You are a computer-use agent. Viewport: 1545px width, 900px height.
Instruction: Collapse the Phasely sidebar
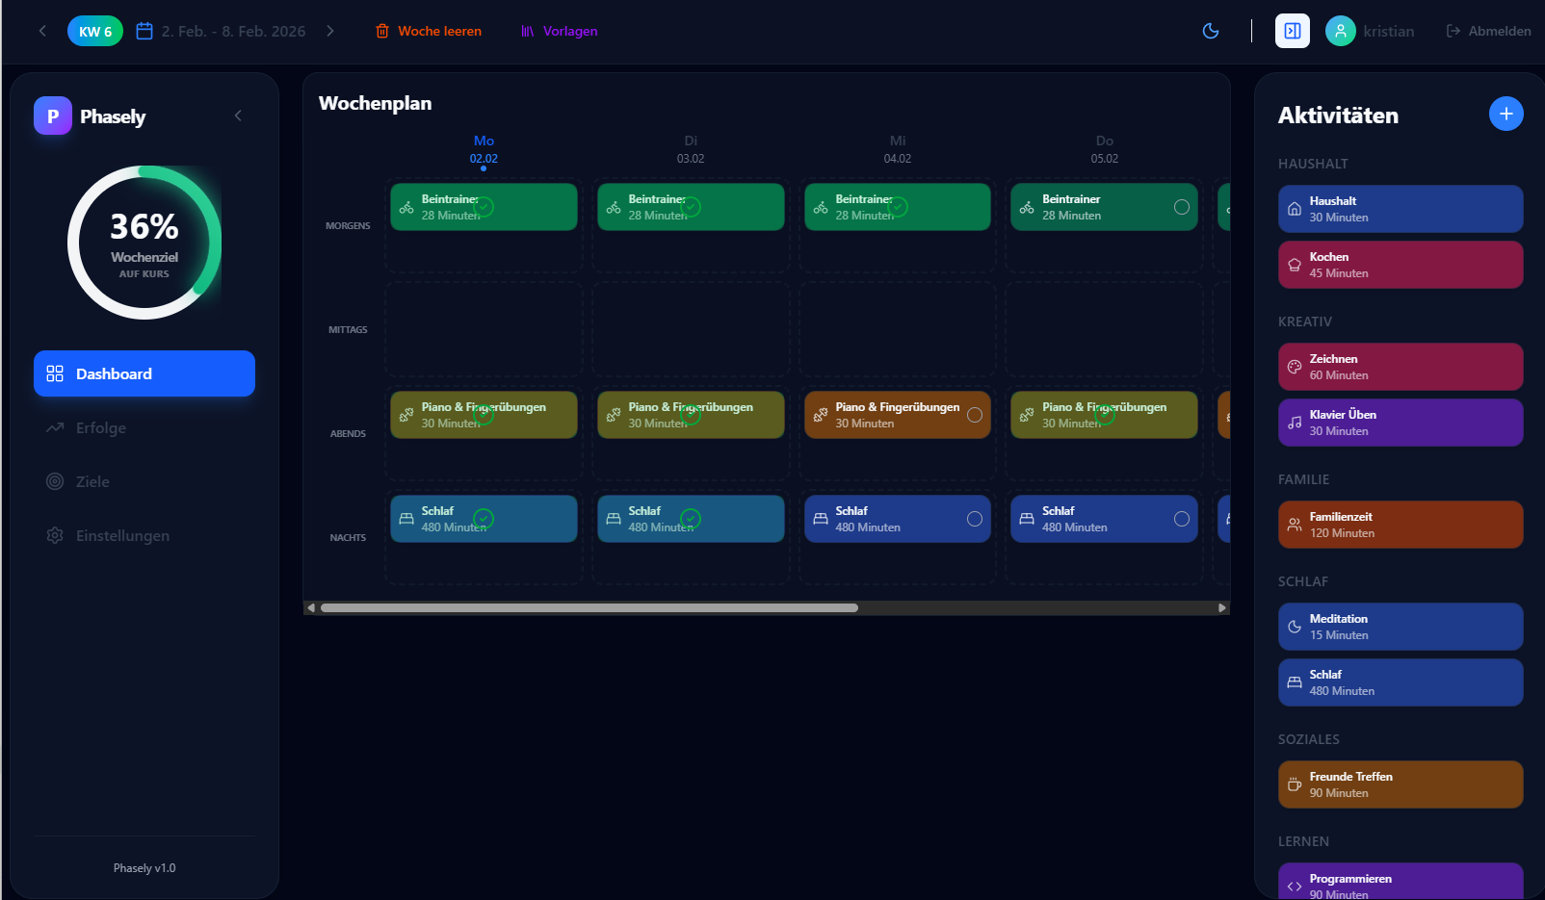tap(238, 116)
